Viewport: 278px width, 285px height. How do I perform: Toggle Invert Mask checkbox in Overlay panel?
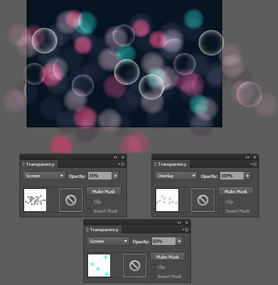tap(221, 211)
